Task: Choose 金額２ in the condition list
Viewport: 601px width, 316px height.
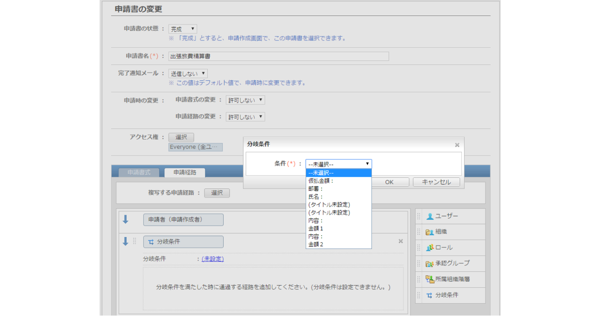Action: click(x=339, y=244)
